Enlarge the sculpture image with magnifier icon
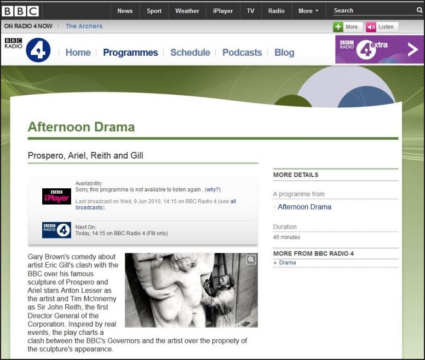 point(251,260)
